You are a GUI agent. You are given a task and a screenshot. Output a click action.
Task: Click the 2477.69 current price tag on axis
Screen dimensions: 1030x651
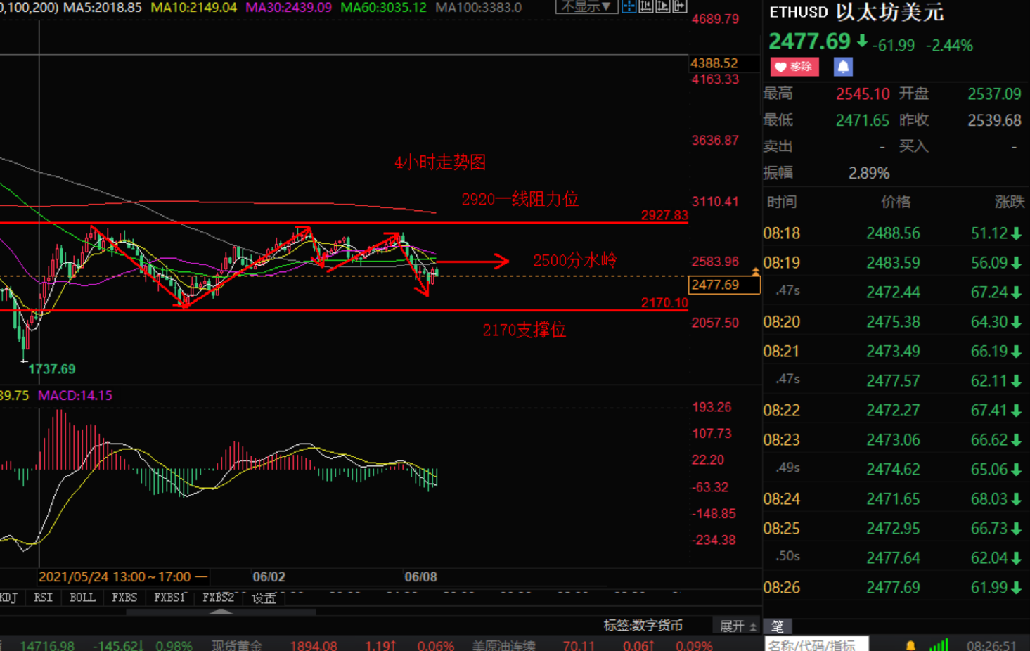(x=723, y=285)
